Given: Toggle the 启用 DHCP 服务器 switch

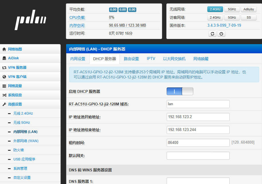Looking at the screenshot, I should point(180,91).
